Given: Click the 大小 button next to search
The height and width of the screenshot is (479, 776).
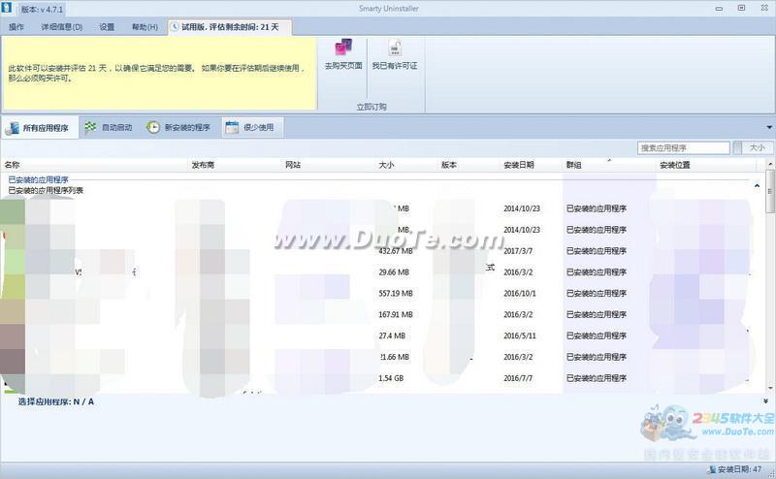Looking at the screenshot, I should [757, 147].
